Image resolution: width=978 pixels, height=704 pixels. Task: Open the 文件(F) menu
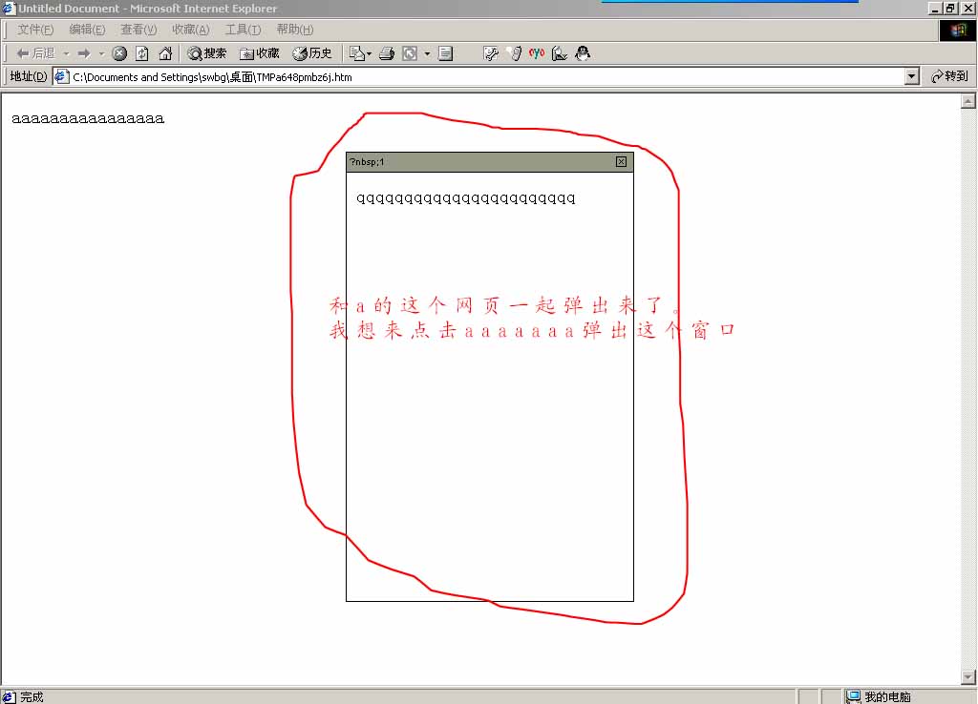point(35,30)
